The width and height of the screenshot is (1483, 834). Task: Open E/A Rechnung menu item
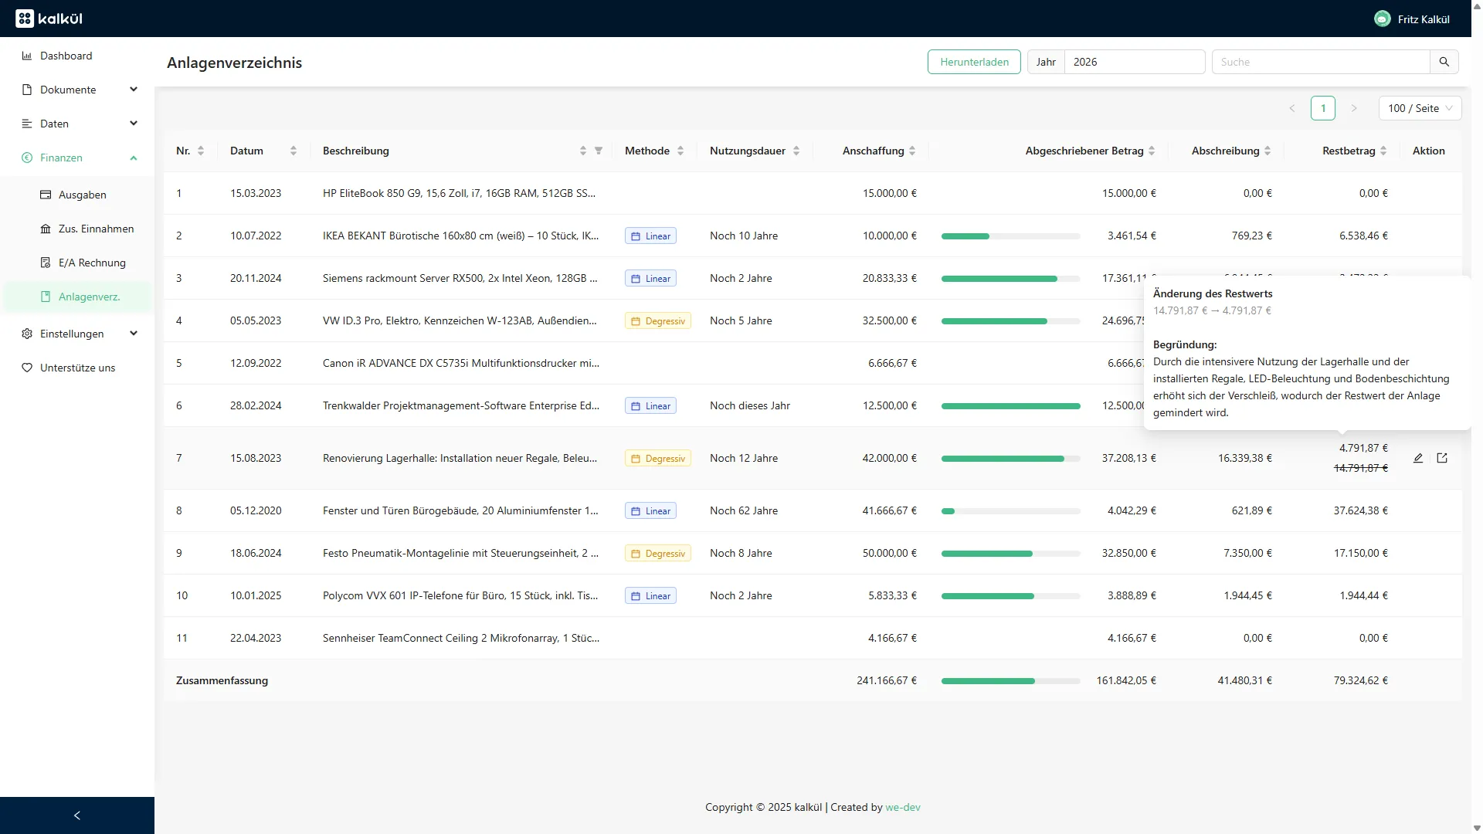92,263
